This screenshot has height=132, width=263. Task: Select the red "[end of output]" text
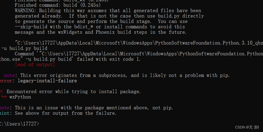pyautogui.click(x=35, y=65)
